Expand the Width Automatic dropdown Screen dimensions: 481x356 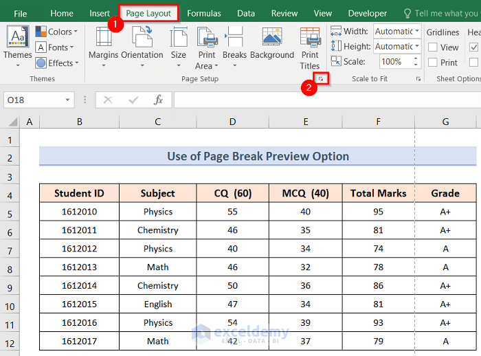coord(417,31)
